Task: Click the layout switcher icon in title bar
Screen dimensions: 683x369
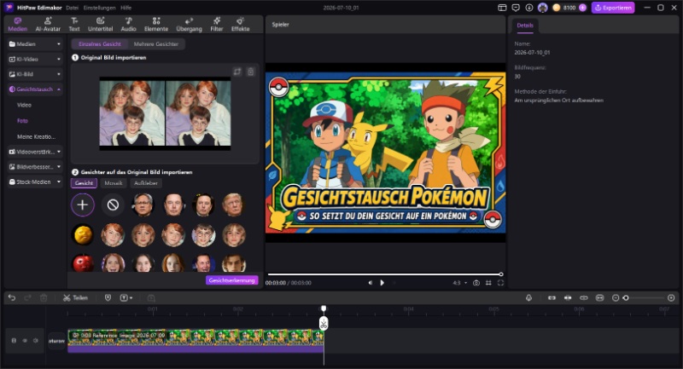Action: click(502, 8)
